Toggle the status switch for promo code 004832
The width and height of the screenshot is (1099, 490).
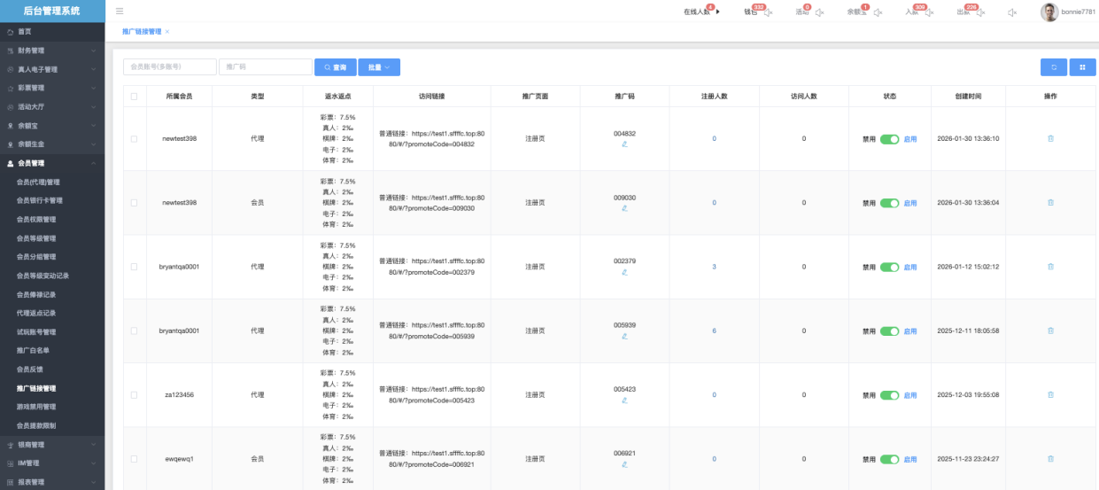pyautogui.click(x=889, y=139)
